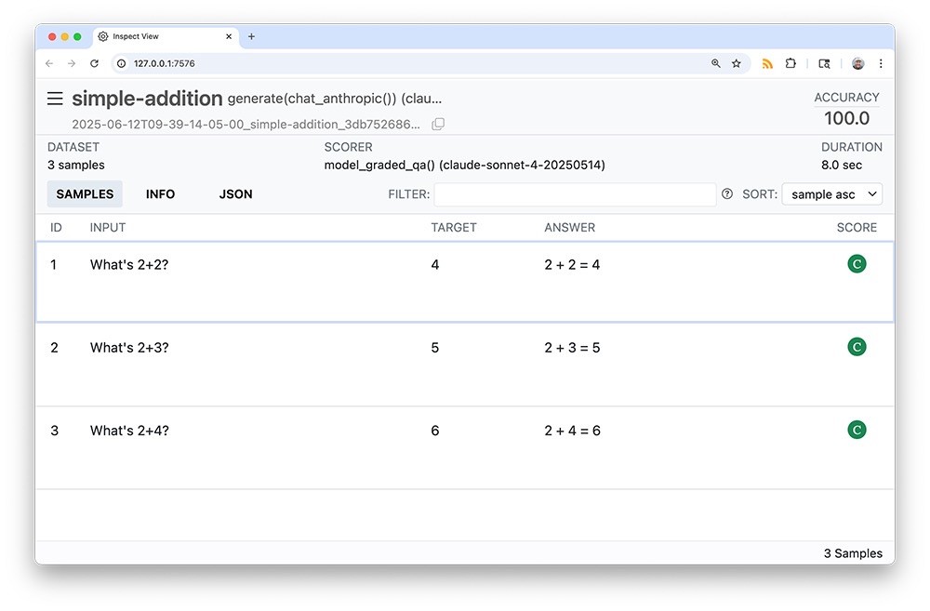Screen dimensions: 930x611
Task: Click the green C score badge for sample 1
Action: [857, 264]
